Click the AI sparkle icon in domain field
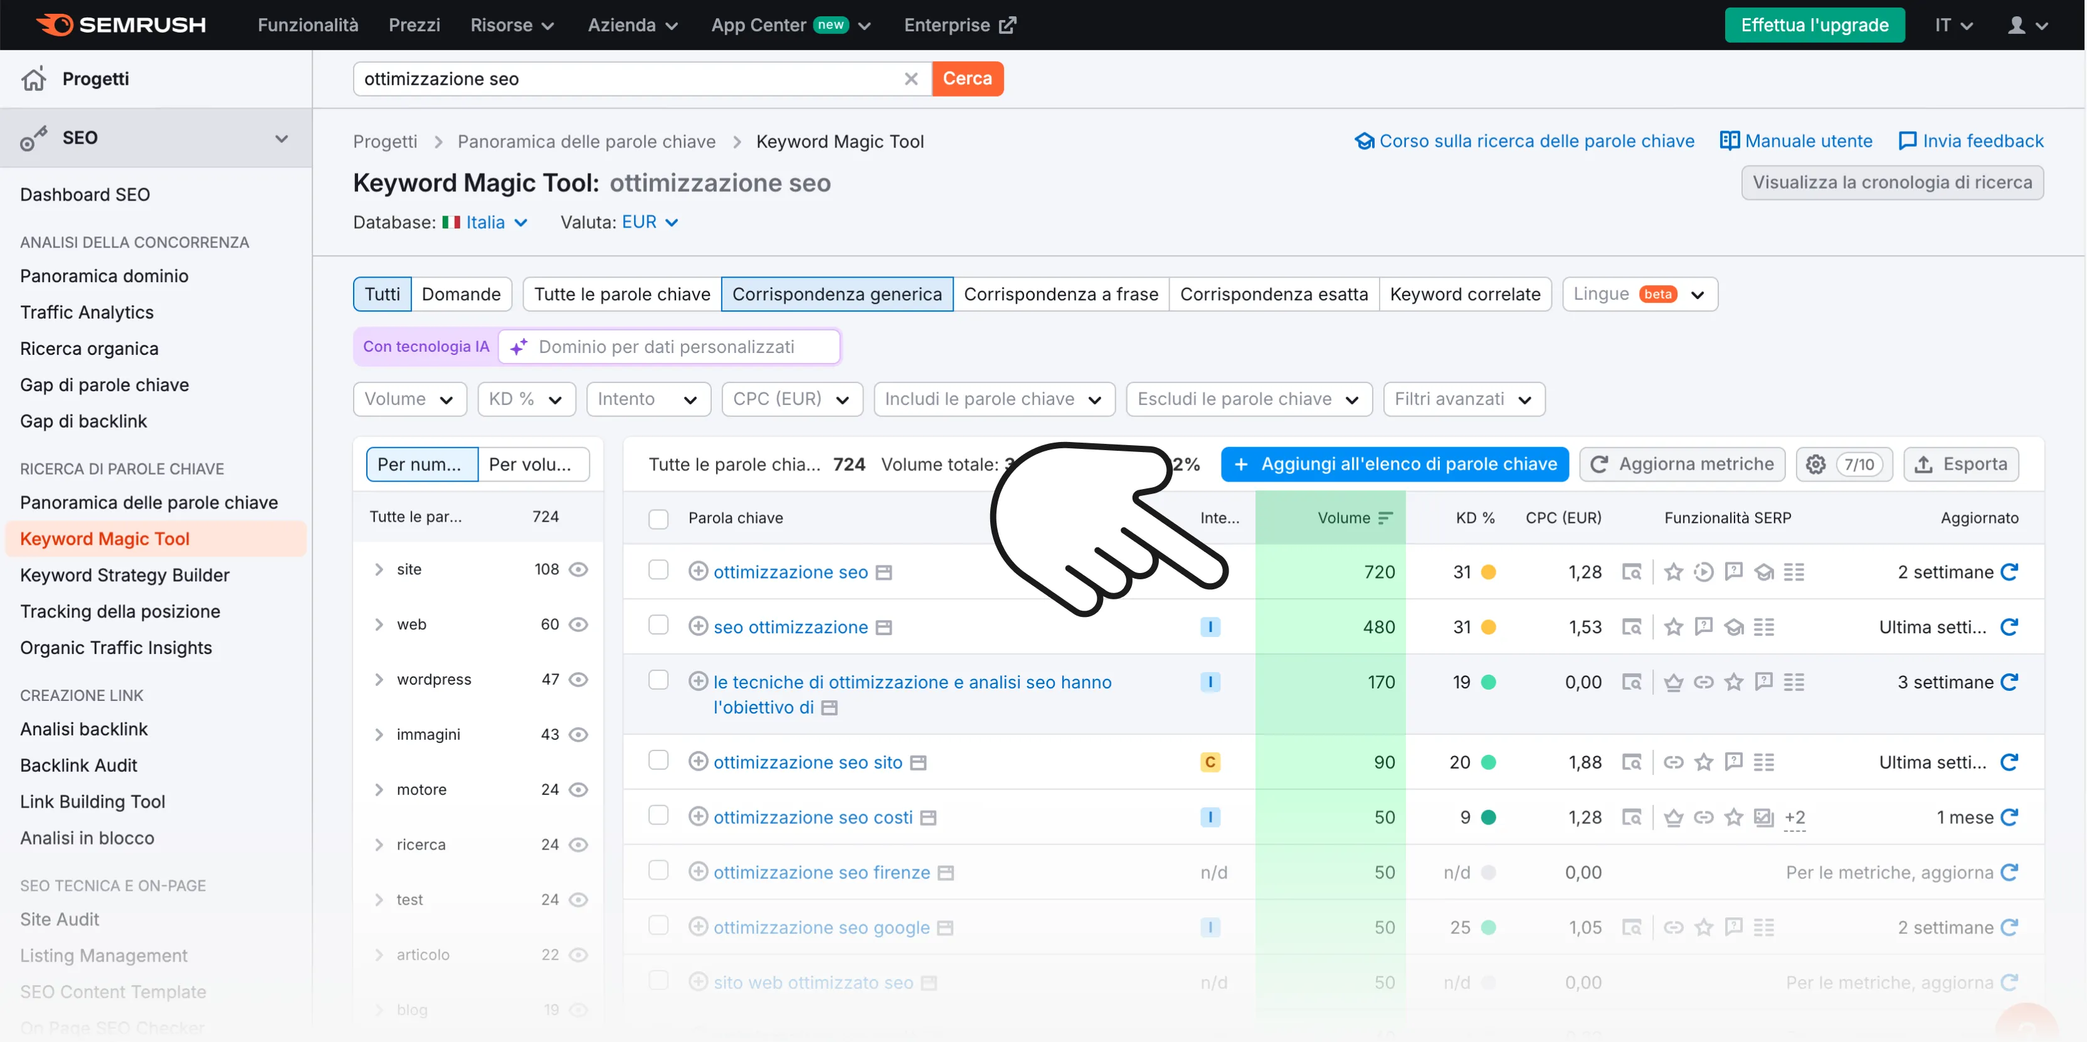The height and width of the screenshot is (1042, 2087). click(x=519, y=347)
